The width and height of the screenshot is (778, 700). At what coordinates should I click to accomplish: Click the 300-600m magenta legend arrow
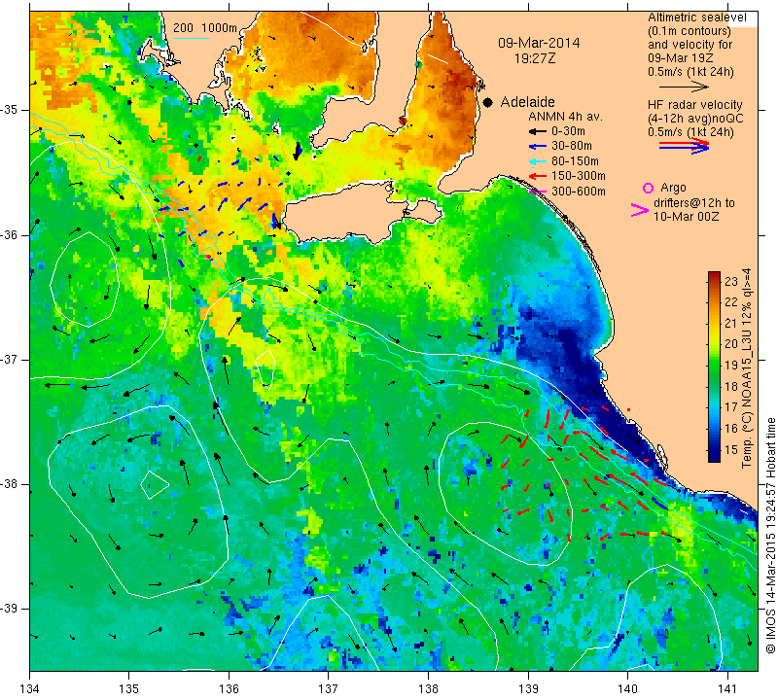(x=537, y=192)
